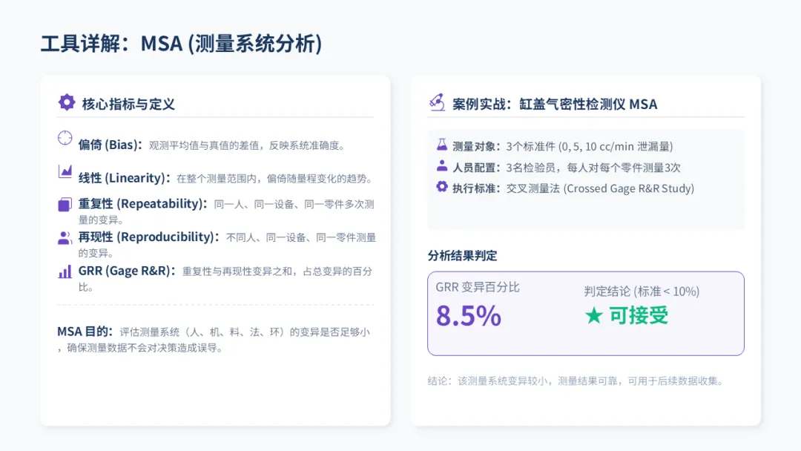This screenshot has height=451, width=801.
Task: Click the 判定结论 (标准 < 10%) label
Action: point(642,292)
